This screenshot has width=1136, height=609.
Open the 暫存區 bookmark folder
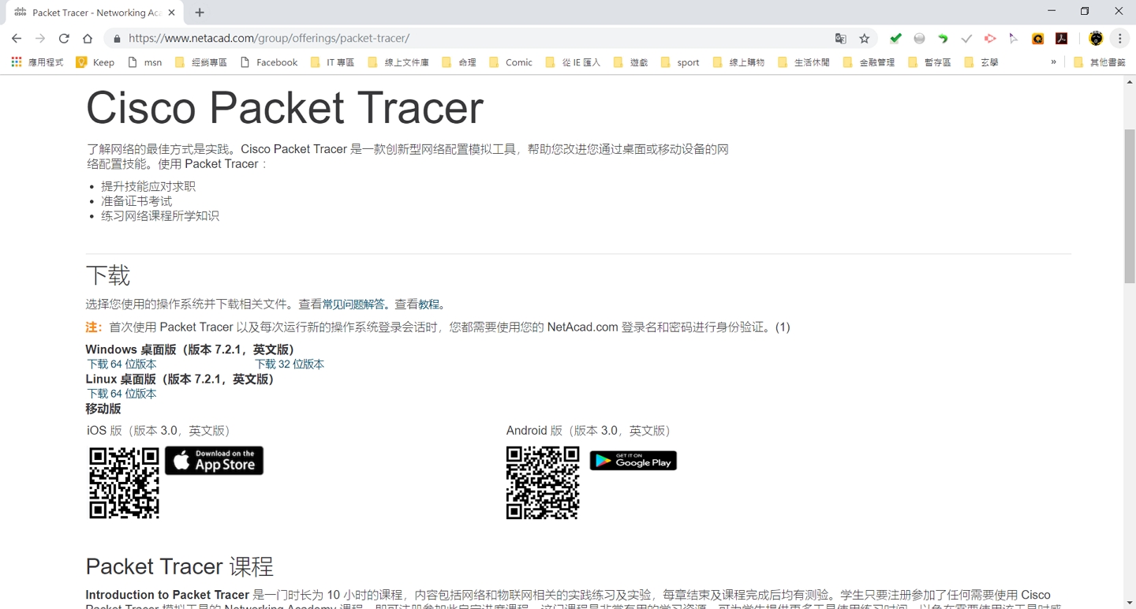929,62
